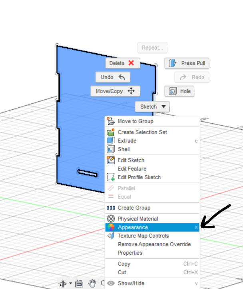The height and width of the screenshot is (289, 243).
Task: Click the Create Selection Set icon
Action: [x=111, y=132]
